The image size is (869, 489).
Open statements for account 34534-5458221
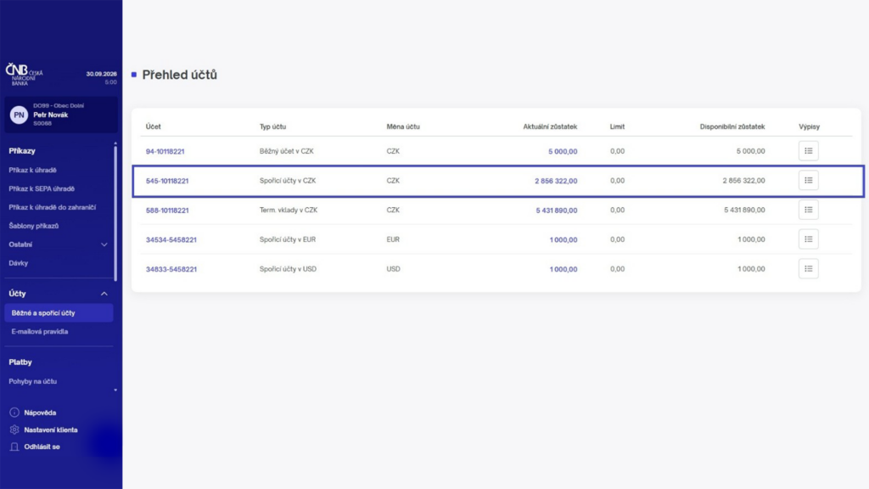(809, 239)
